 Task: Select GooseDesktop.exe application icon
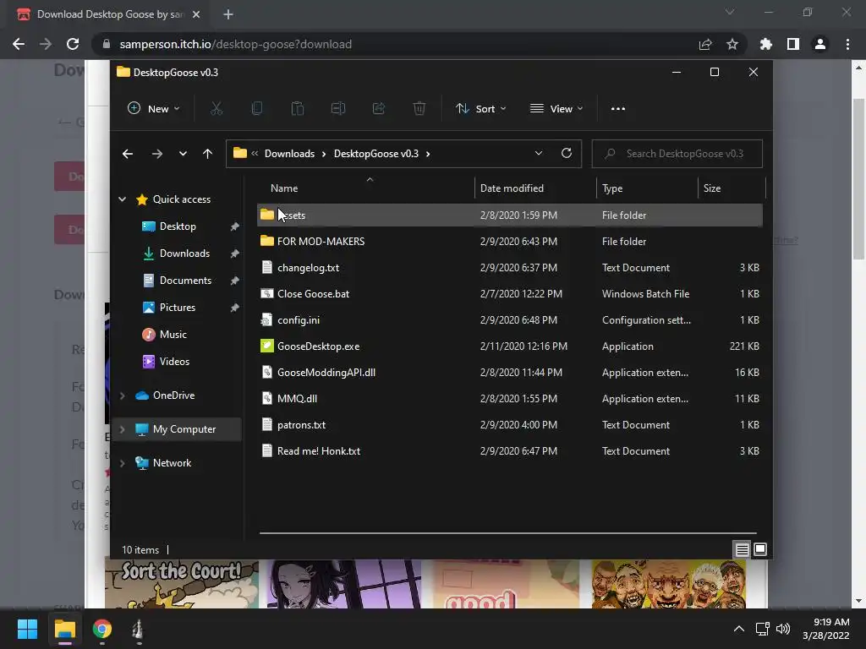[267, 346]
